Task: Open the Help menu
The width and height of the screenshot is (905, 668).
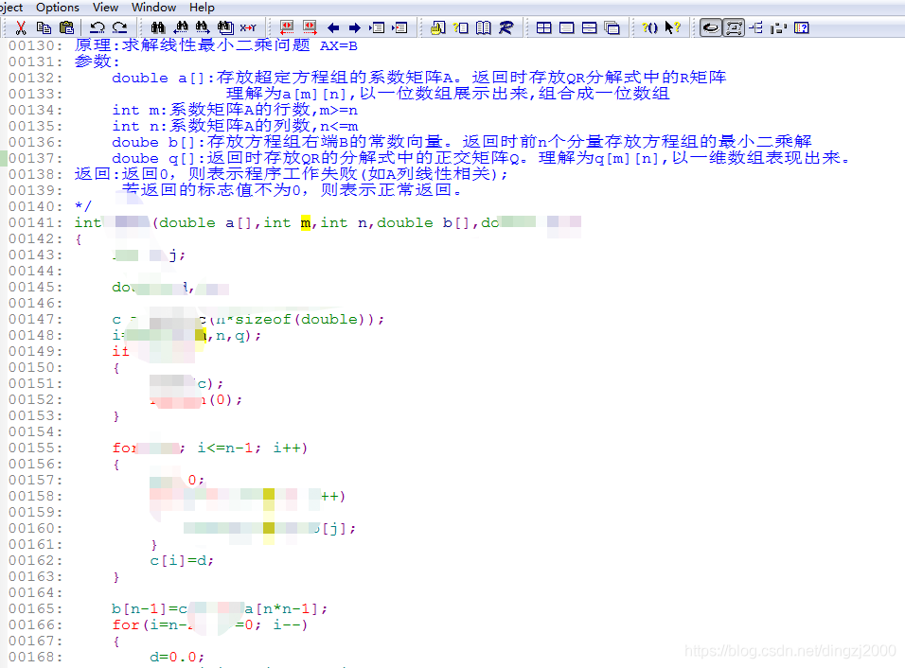Action: tap(202, 8)
